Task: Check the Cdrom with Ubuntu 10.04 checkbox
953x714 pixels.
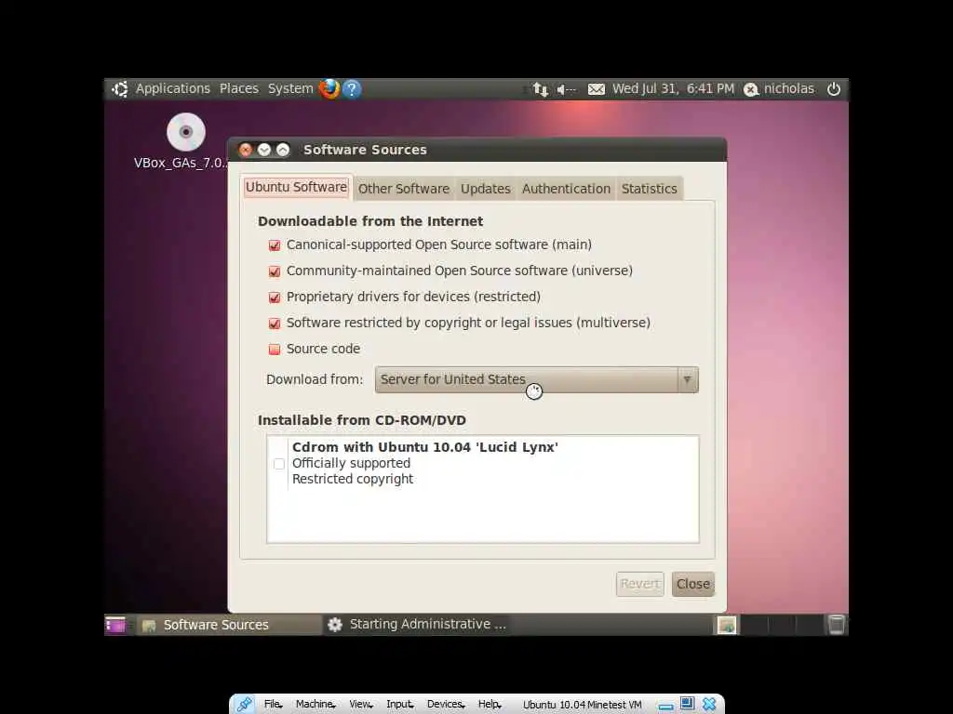Action: click(x=279, y=464)
